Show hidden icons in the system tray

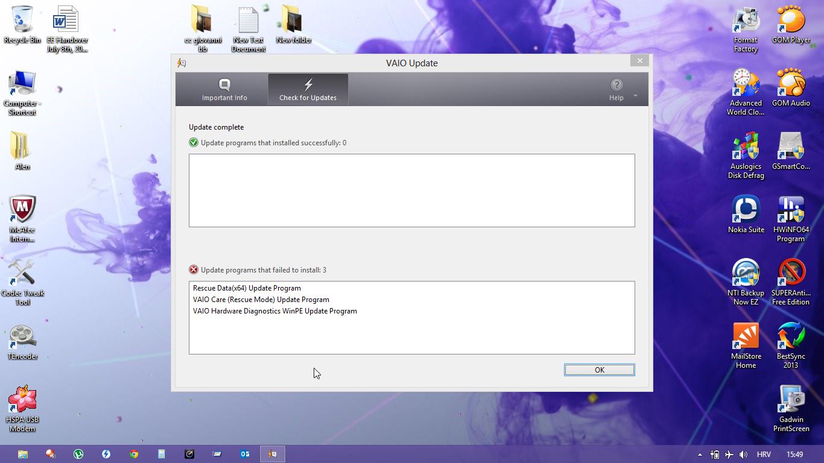pyautogui.click(x=699, y=454)
